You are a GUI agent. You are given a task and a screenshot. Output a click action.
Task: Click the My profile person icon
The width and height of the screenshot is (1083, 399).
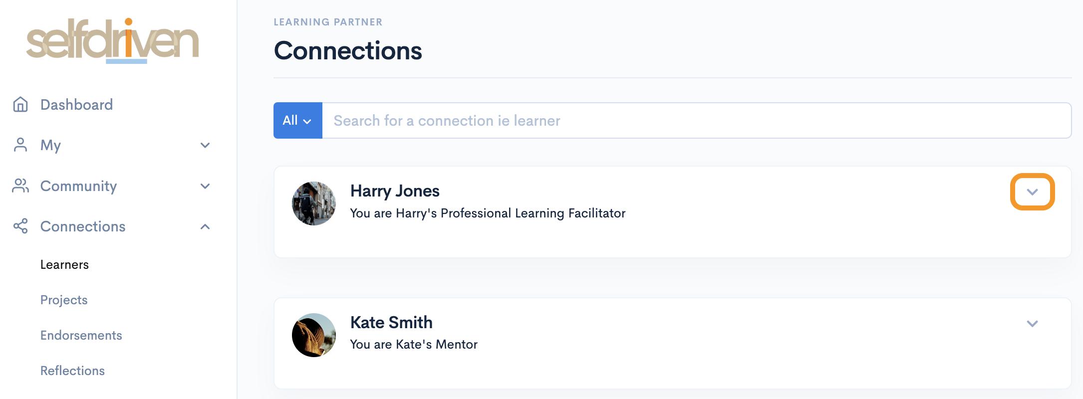coord(20,145)
